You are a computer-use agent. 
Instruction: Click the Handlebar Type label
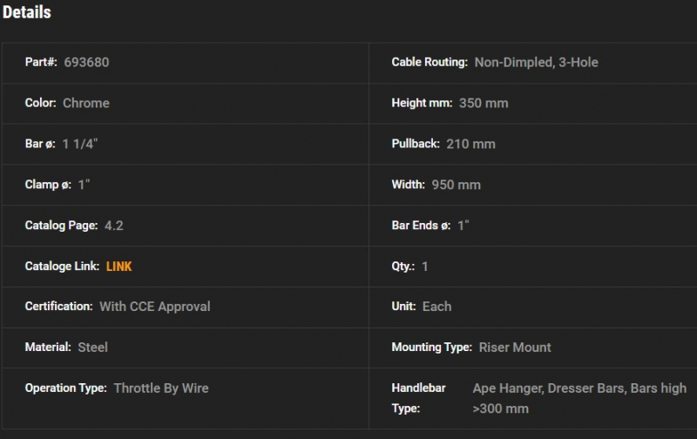point(418,398)
